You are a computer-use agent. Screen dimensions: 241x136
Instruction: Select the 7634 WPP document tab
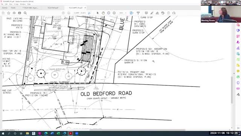click(x=75, y=8)
